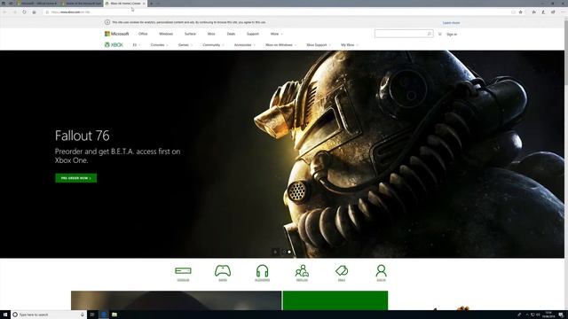
Task: Open the Action Center notifications icon
Action: pos(561,315)
